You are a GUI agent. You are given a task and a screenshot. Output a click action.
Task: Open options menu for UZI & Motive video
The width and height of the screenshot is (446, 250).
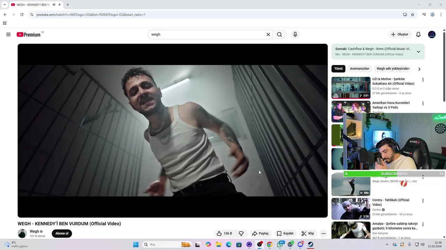pyautogui.click(x=423, y=80)
